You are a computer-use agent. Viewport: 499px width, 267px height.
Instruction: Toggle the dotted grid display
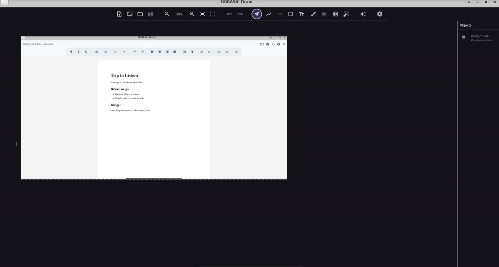pyautogui.click(x=324, y=14)
